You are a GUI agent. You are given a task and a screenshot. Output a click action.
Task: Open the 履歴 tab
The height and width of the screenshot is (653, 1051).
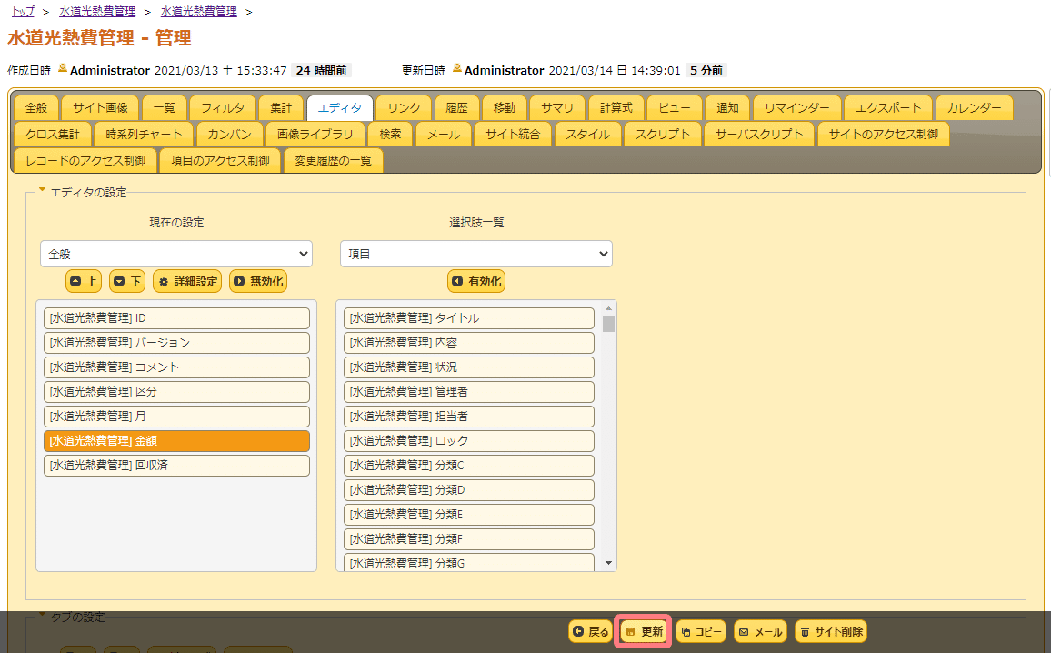coord(456,108)
